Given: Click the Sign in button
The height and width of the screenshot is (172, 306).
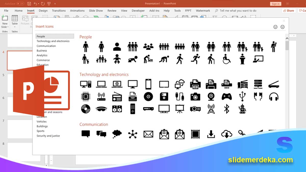Looking at the screenshot, I should coord(275,4).
